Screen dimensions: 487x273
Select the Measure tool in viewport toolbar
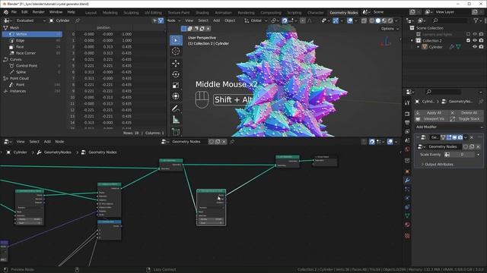pyautogui.click(x=176, y=120)
